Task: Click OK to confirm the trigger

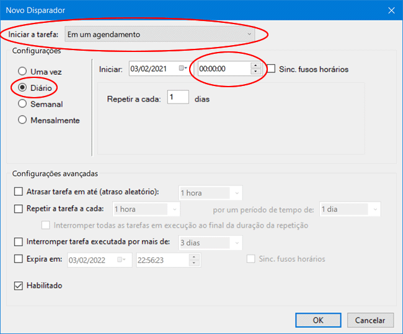Action: click(318, 320)
